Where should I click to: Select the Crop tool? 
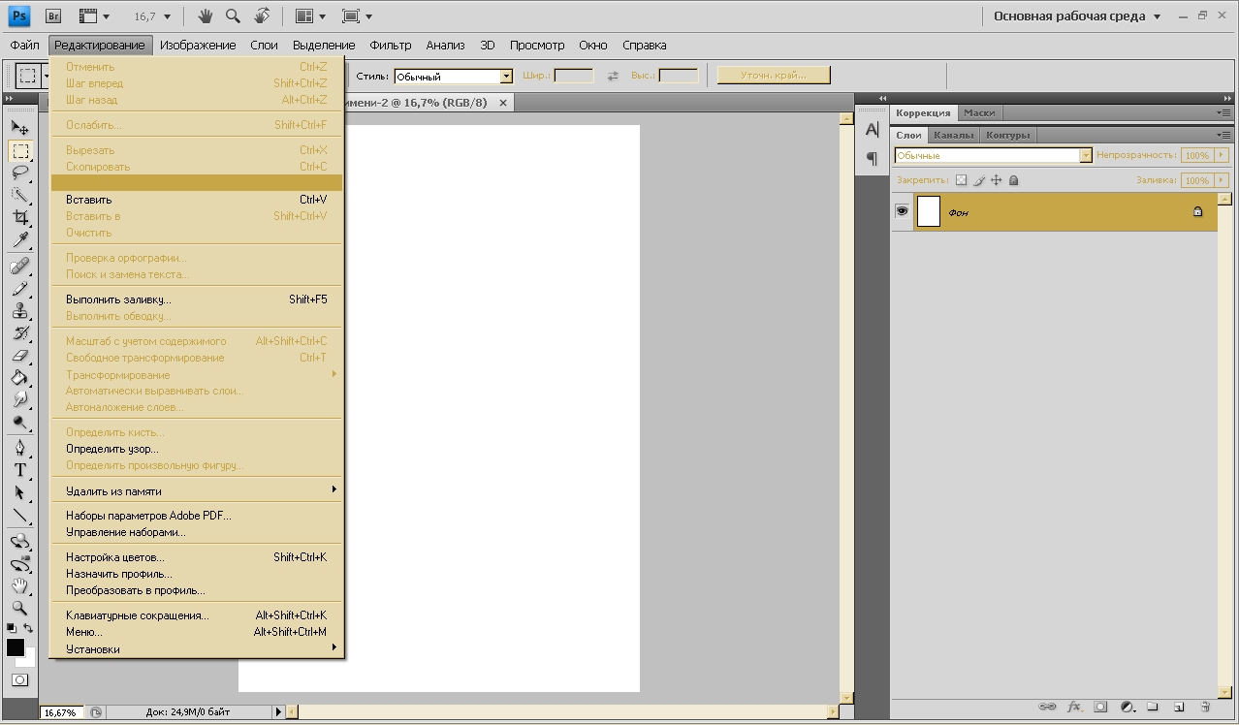click(x=19, y=218)
